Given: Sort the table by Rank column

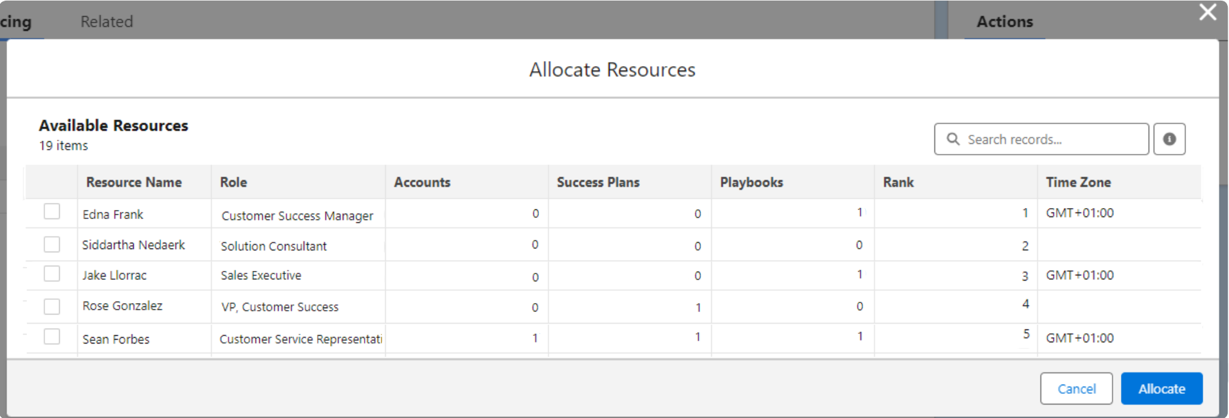Looking at the screenshot, I should (898, 182).
